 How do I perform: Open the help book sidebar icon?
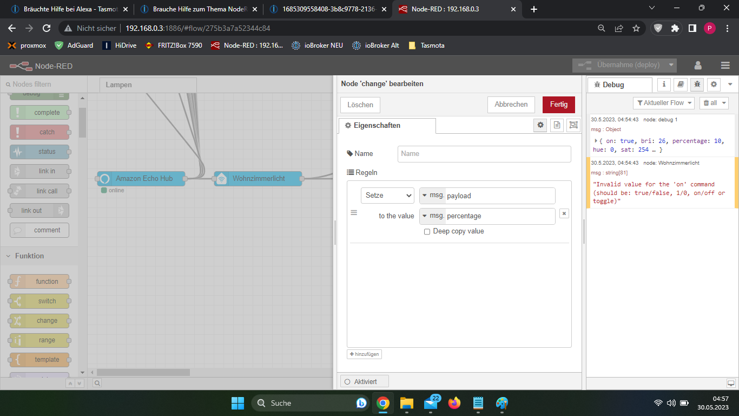[x=681, y=84]
